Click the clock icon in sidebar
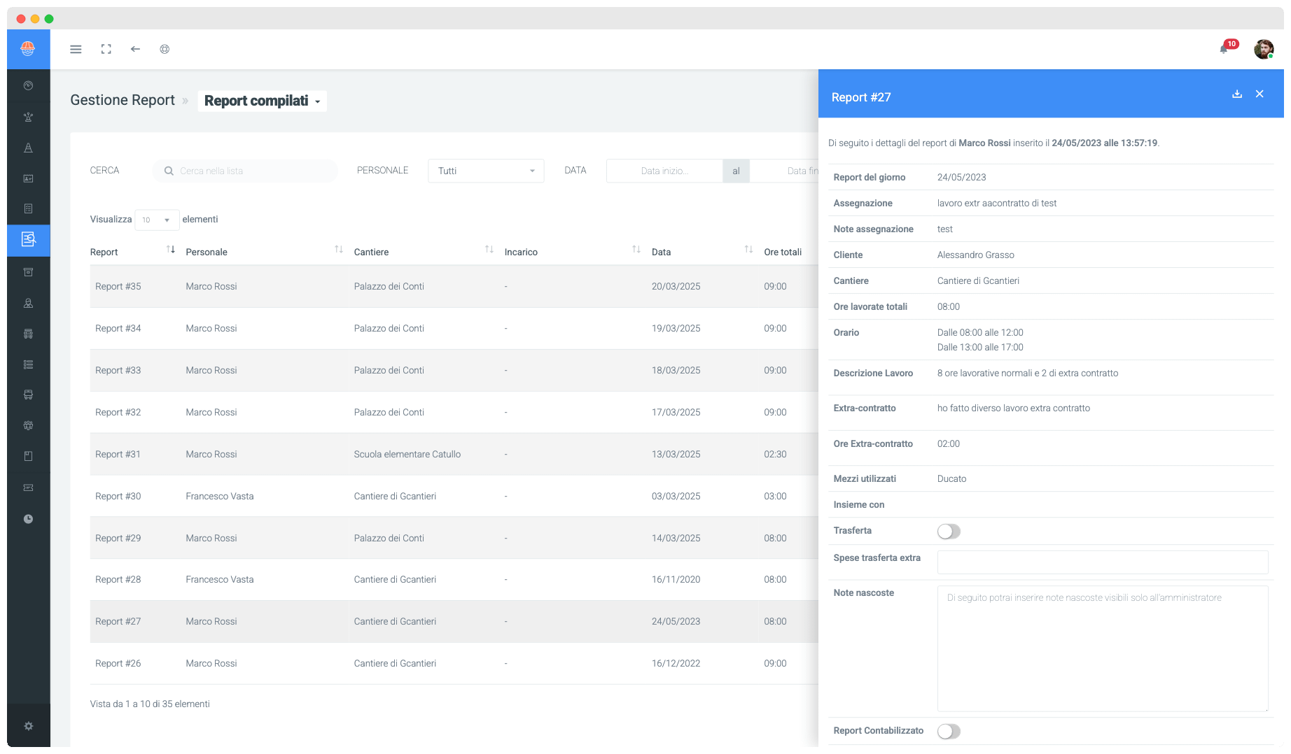 28,519
